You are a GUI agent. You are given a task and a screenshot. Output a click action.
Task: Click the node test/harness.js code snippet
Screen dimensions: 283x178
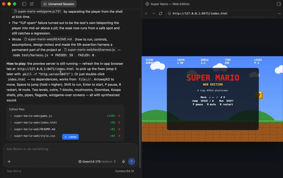click(x=30, y=55)
